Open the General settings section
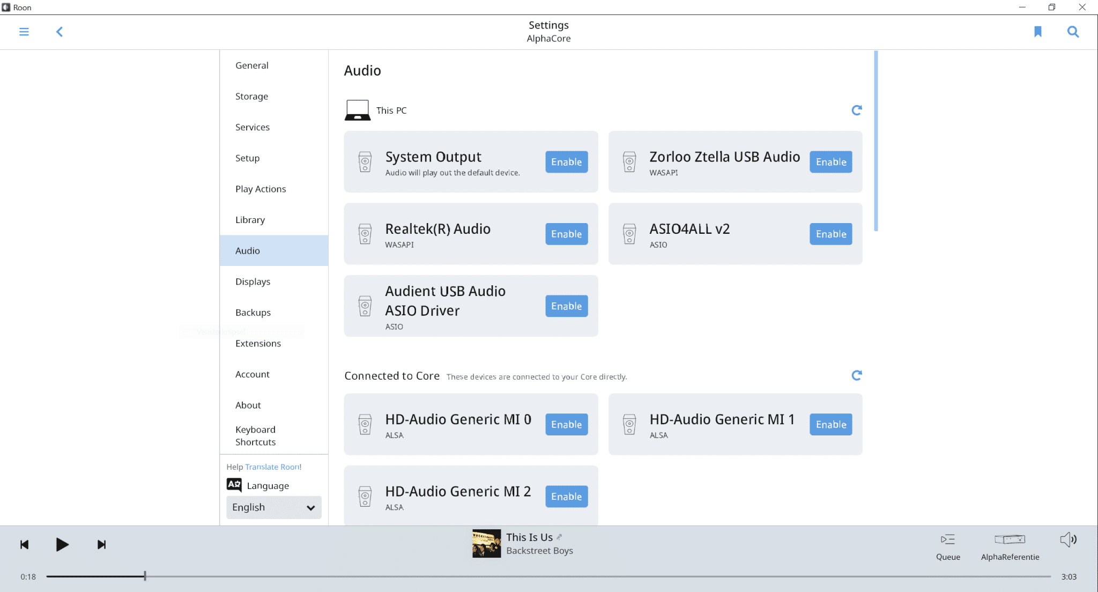Screen dimensions: 1098x592 pos(274,65)
